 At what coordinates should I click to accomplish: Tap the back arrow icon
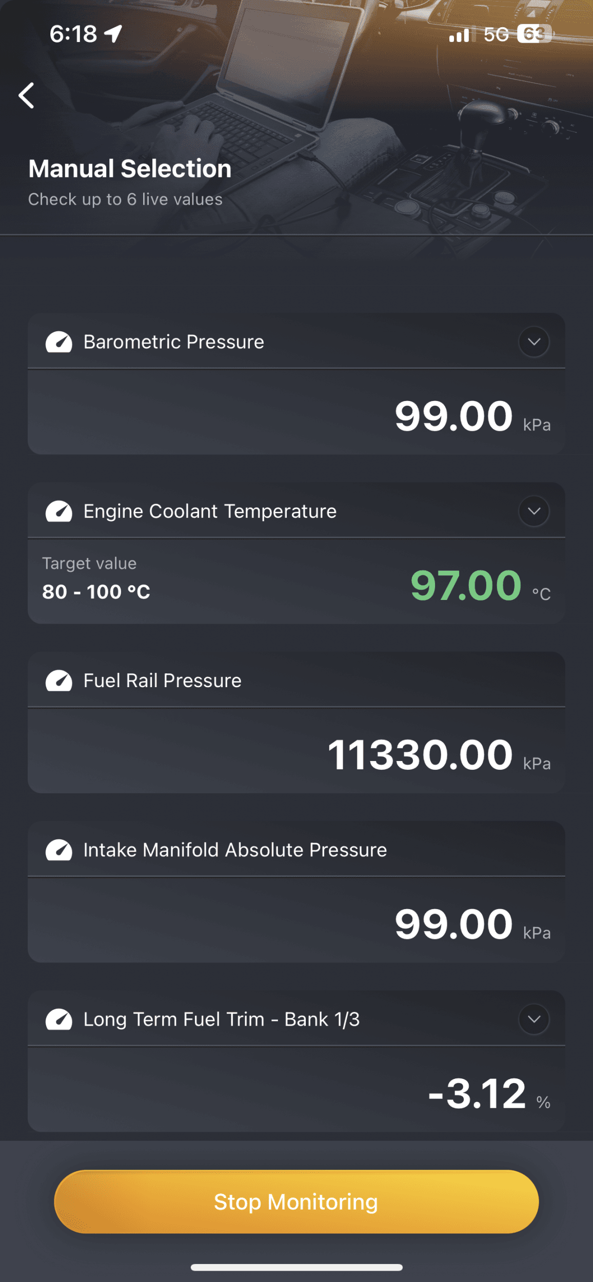pos(27,95)
